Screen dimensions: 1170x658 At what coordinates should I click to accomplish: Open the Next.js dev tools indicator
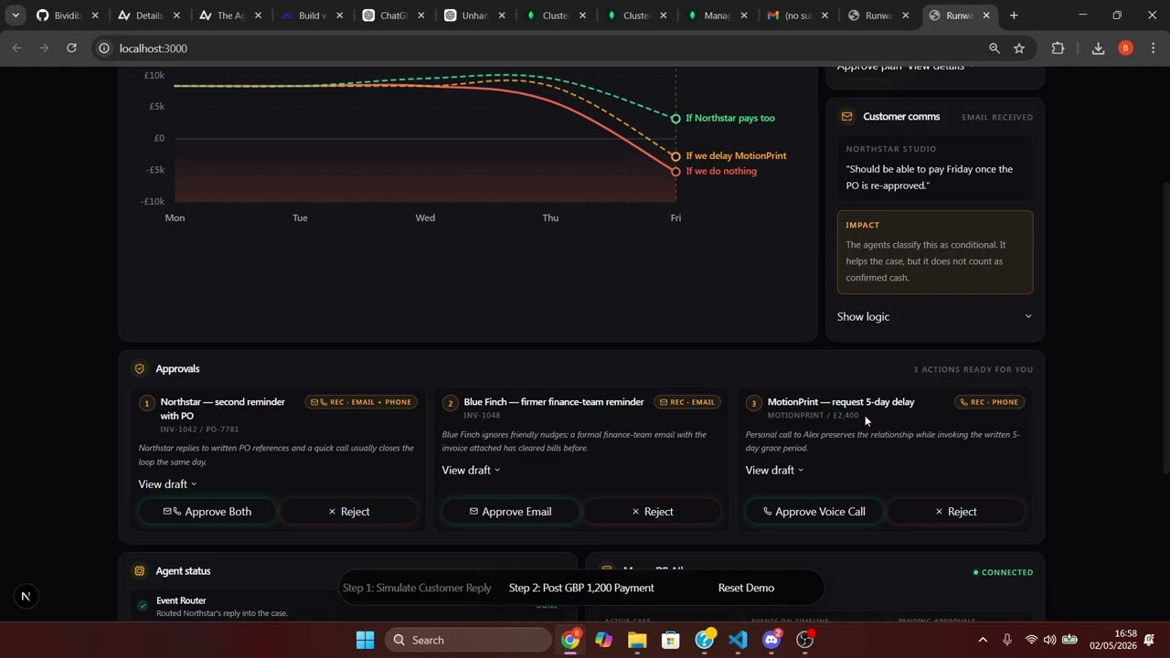tap(26, 596)
